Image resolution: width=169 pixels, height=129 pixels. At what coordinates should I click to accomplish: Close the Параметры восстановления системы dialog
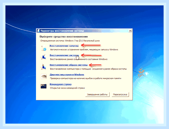(130, 31)
